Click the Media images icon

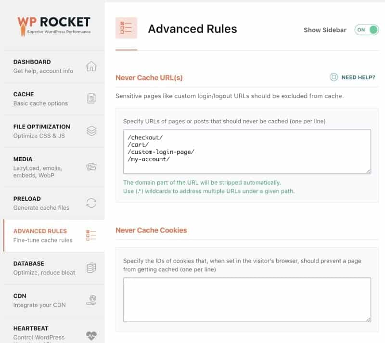click(x=91, y=167)
